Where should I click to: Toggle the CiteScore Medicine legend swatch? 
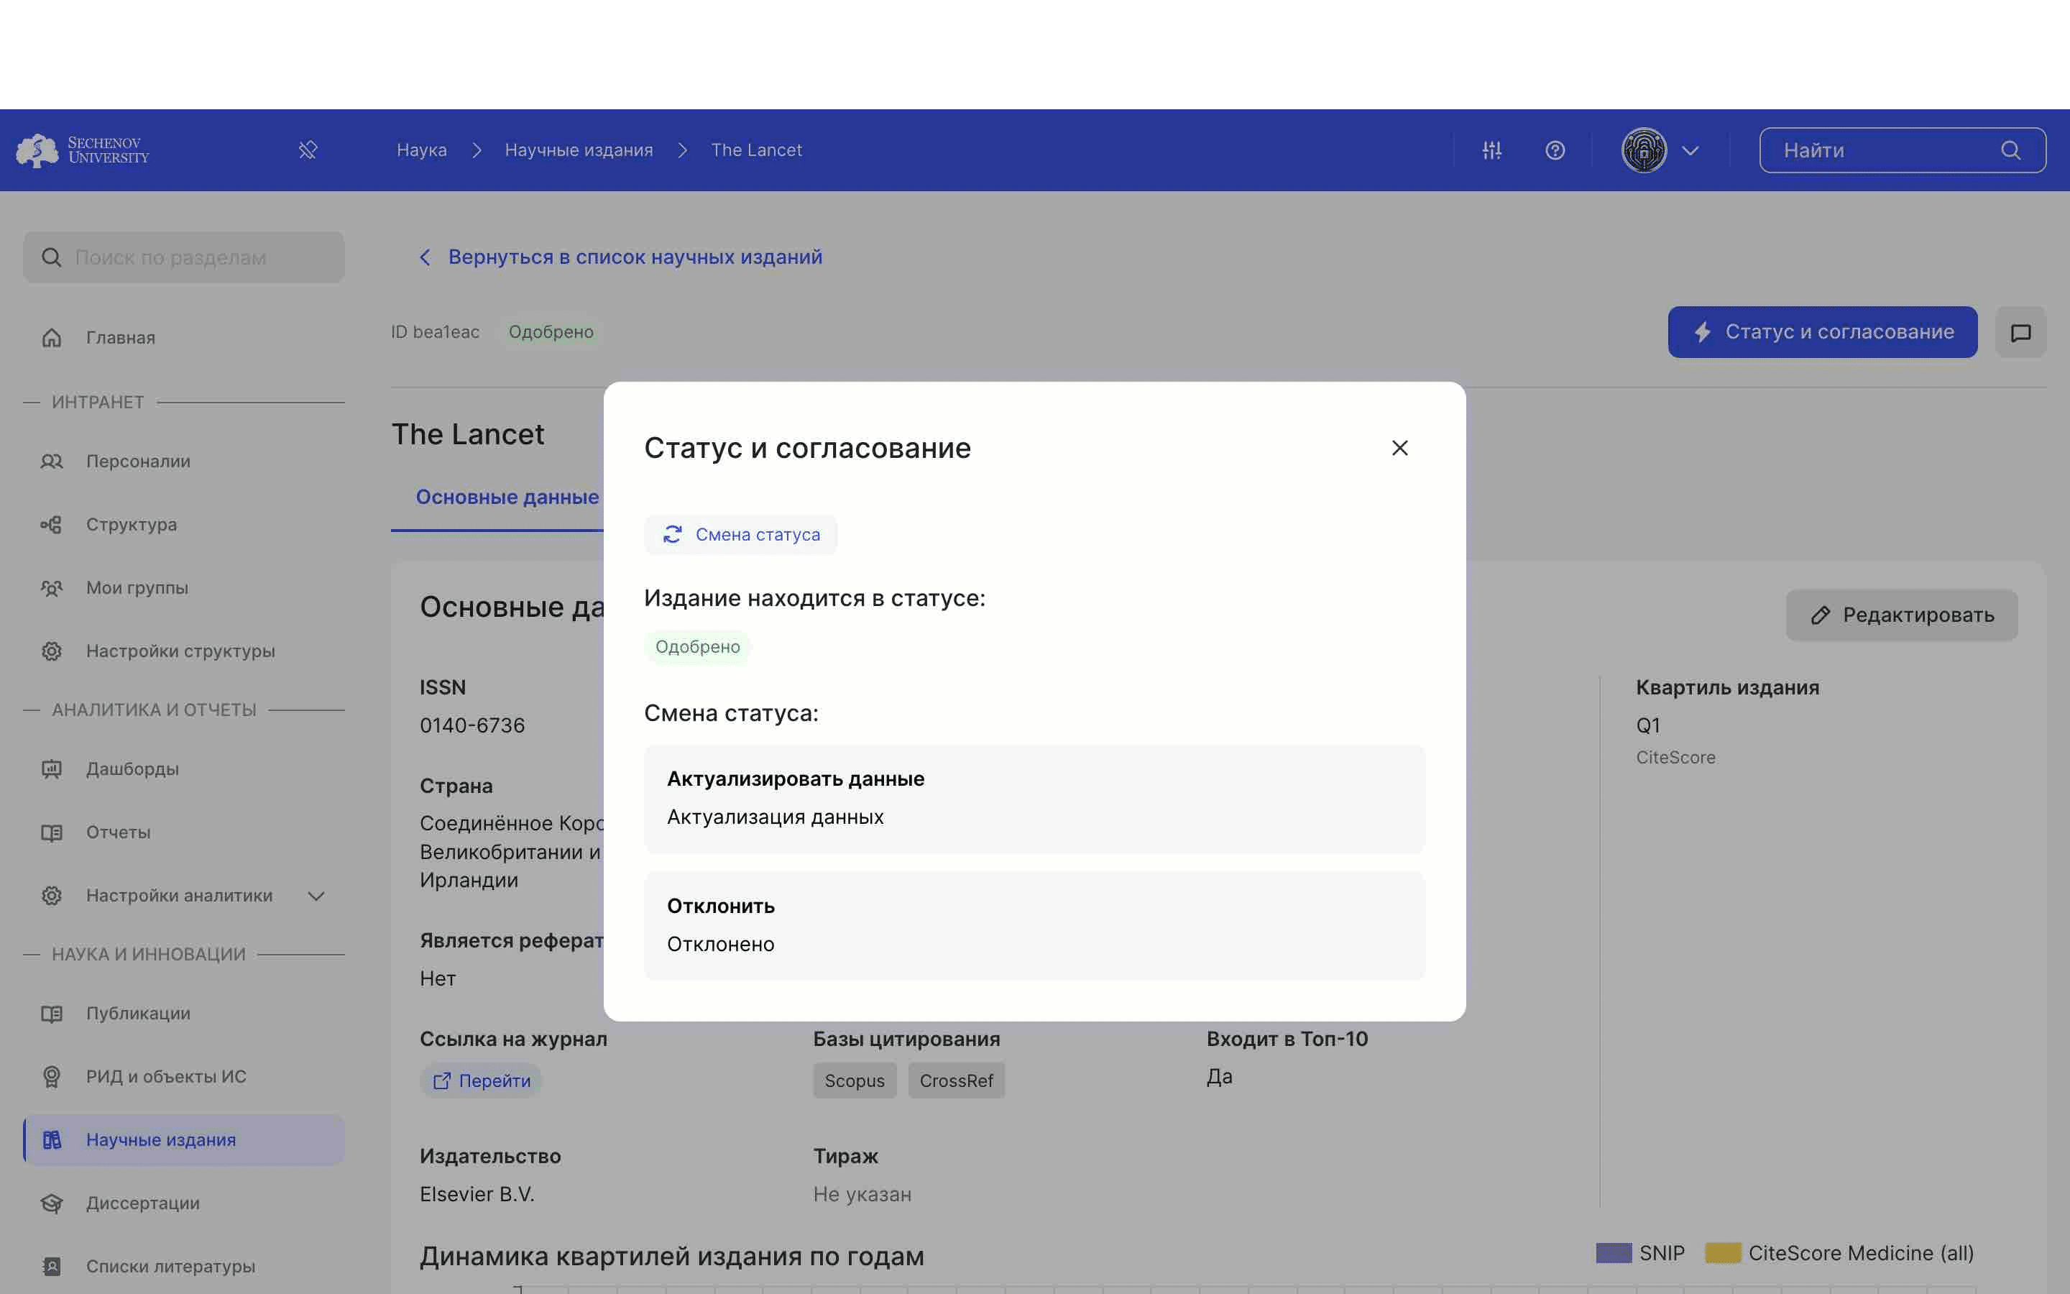pyautogui.click(x=1723, y=1254)
